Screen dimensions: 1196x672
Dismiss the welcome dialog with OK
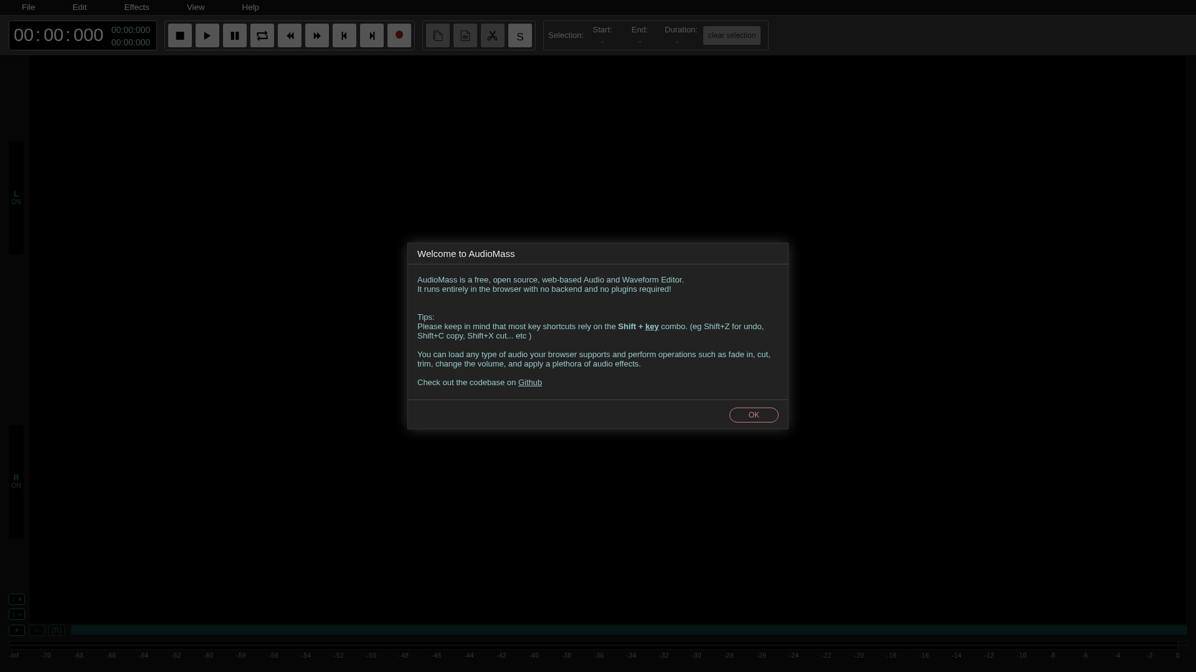753,414
